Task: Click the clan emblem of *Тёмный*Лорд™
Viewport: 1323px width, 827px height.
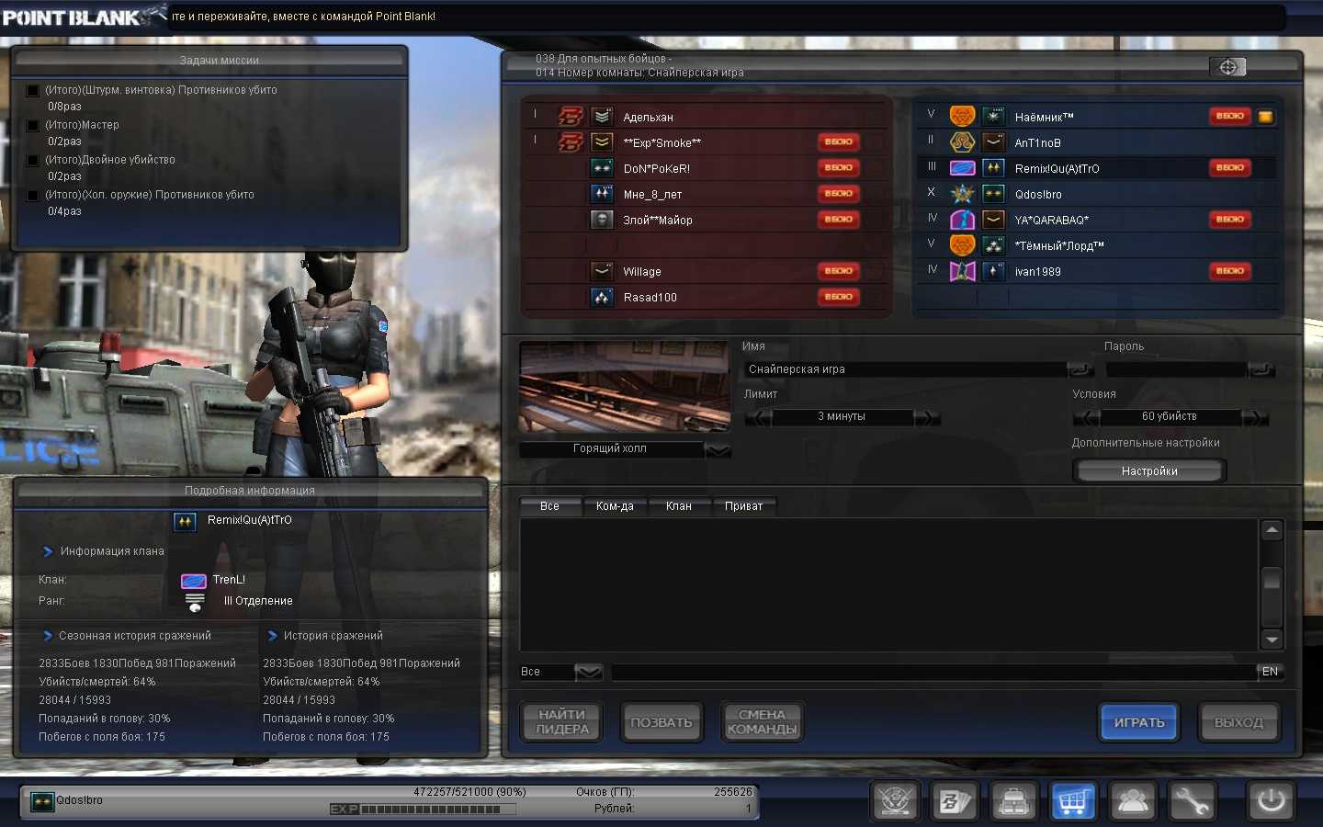Action: 962,245
